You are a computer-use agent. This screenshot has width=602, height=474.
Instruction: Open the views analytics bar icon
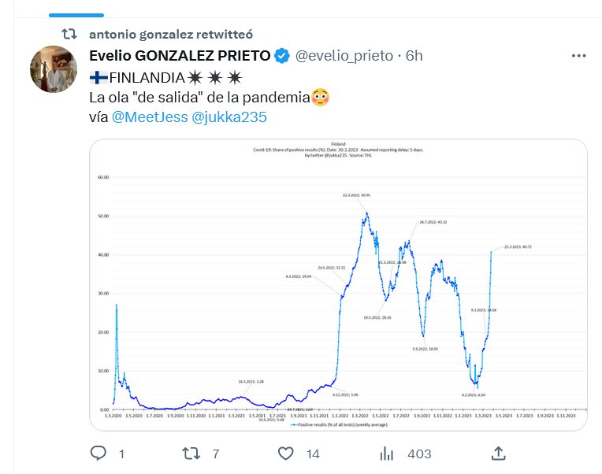[387, 454]
